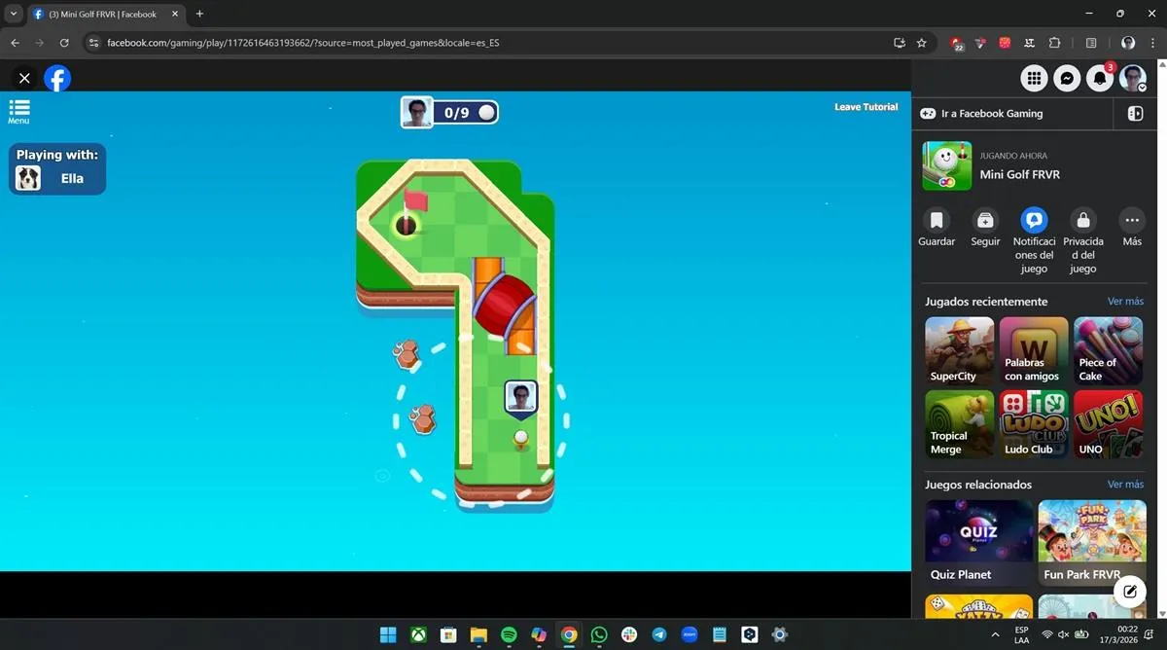Click the Seguir follow button
The width and height of the screenshot is (1167, 650).
985,227
